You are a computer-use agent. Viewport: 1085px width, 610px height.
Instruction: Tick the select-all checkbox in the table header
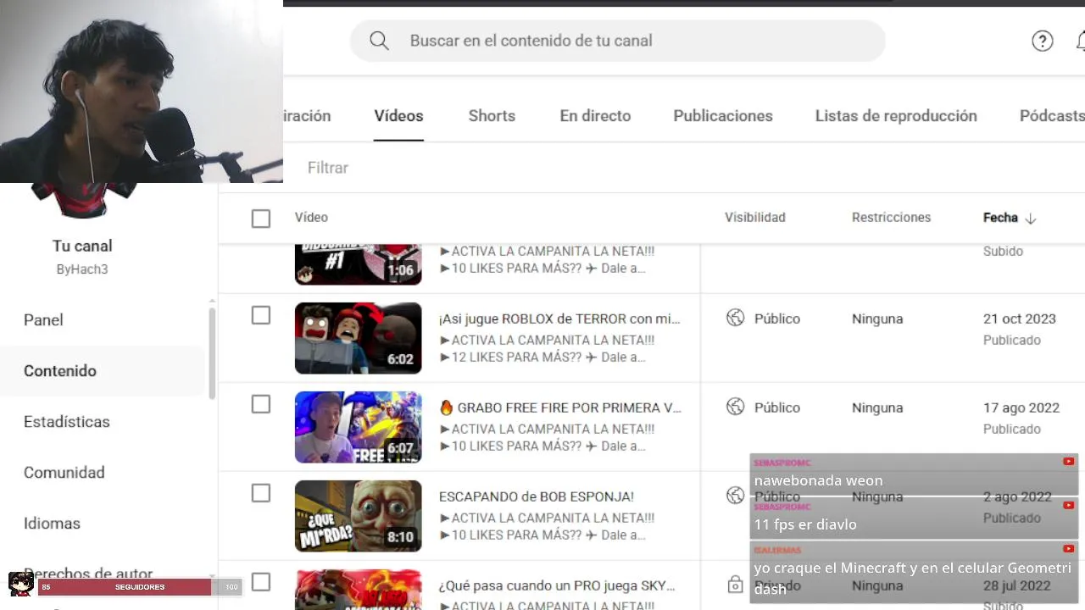coord(261,219)
